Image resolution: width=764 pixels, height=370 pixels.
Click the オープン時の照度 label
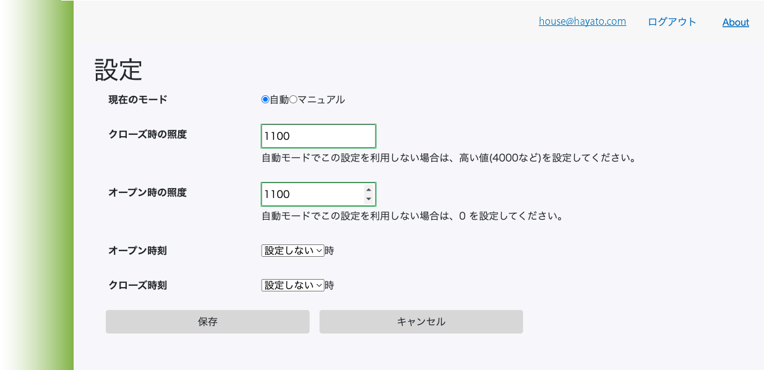(x=147, y=192)
